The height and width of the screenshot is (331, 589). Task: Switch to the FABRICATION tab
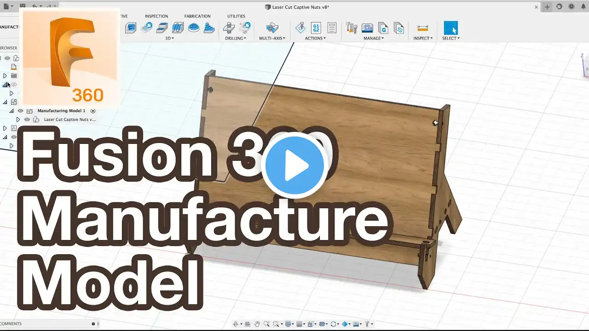(197, 16)
